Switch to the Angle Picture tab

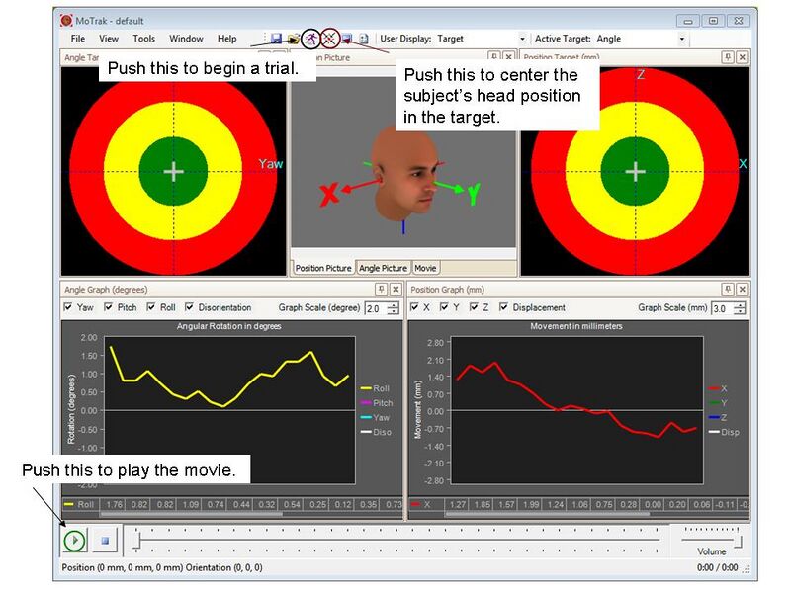pyautogui.click(x=383, y=268)
